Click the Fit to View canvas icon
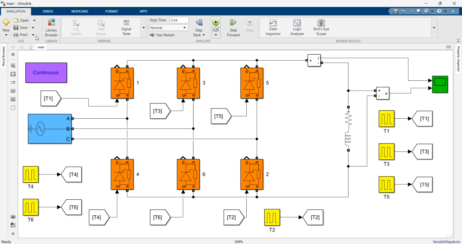Image resolution: width=462 pixels, height=244 pixels. pyautogui.click(x=13, y=74)
